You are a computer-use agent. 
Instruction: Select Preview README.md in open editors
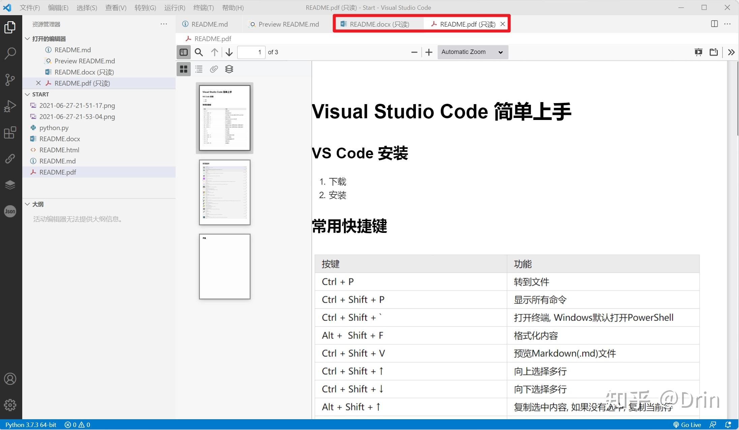pyautogui.click(x=99, y=61)
